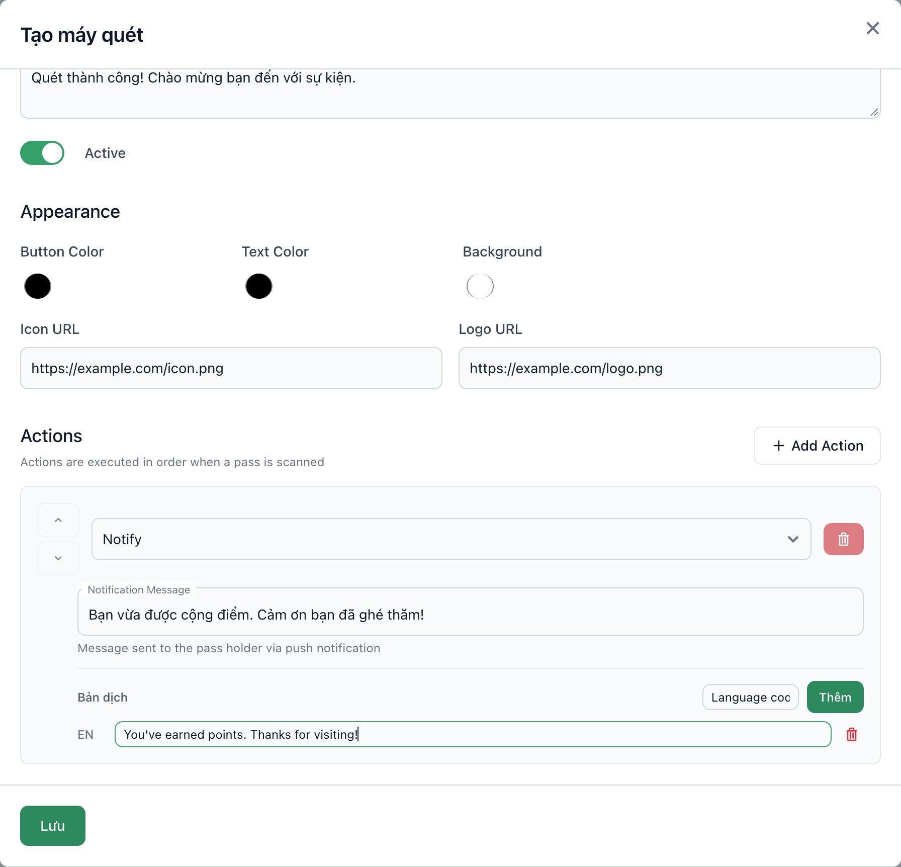Image resolution: width=901 pixels, height=867 pixels.
Task: Click the success message textarea
Action: tap(450, 94)
